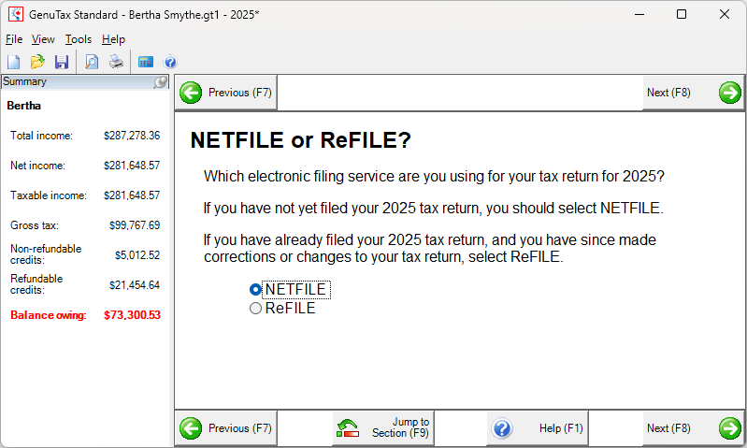Click the New file toolbar icon
The width and height of the screenshot is (747, 448).
[x=14, y=62]
